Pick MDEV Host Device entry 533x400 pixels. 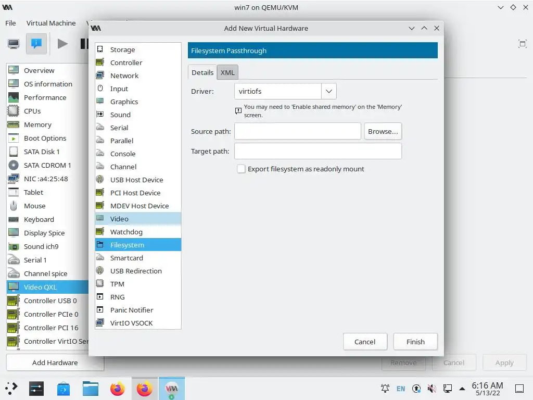[138, 206]
